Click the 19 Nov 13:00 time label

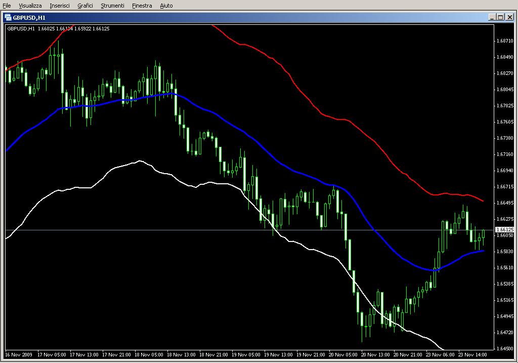pos(278,355)
